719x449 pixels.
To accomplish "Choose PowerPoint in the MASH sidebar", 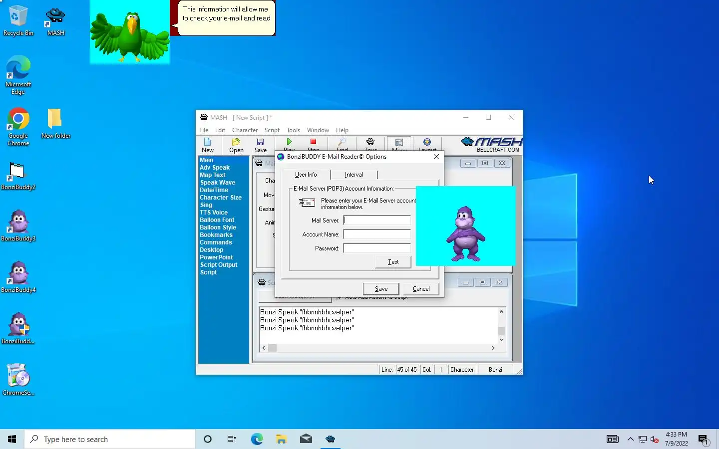I will (x=216, y=257).
